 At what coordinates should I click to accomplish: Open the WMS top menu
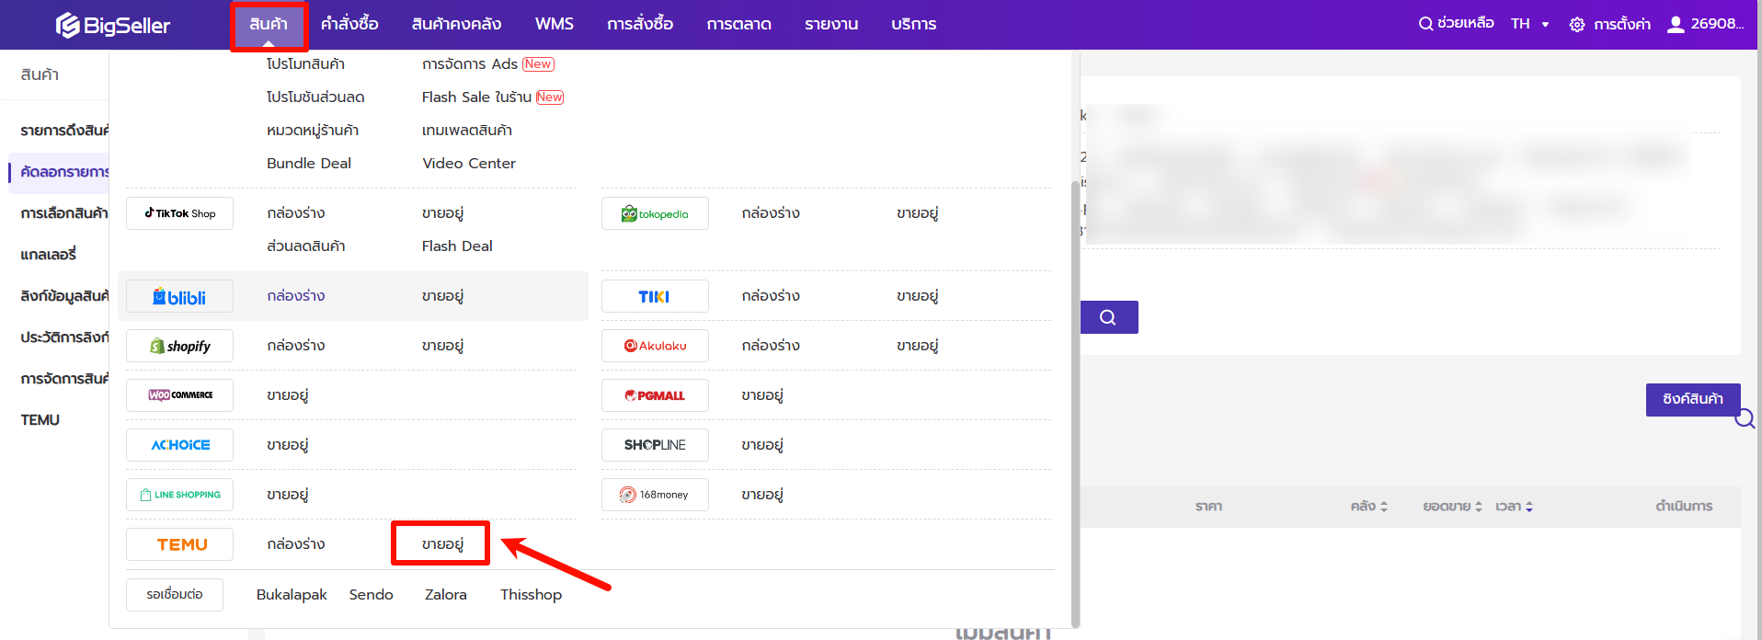[x=555, y=24]
